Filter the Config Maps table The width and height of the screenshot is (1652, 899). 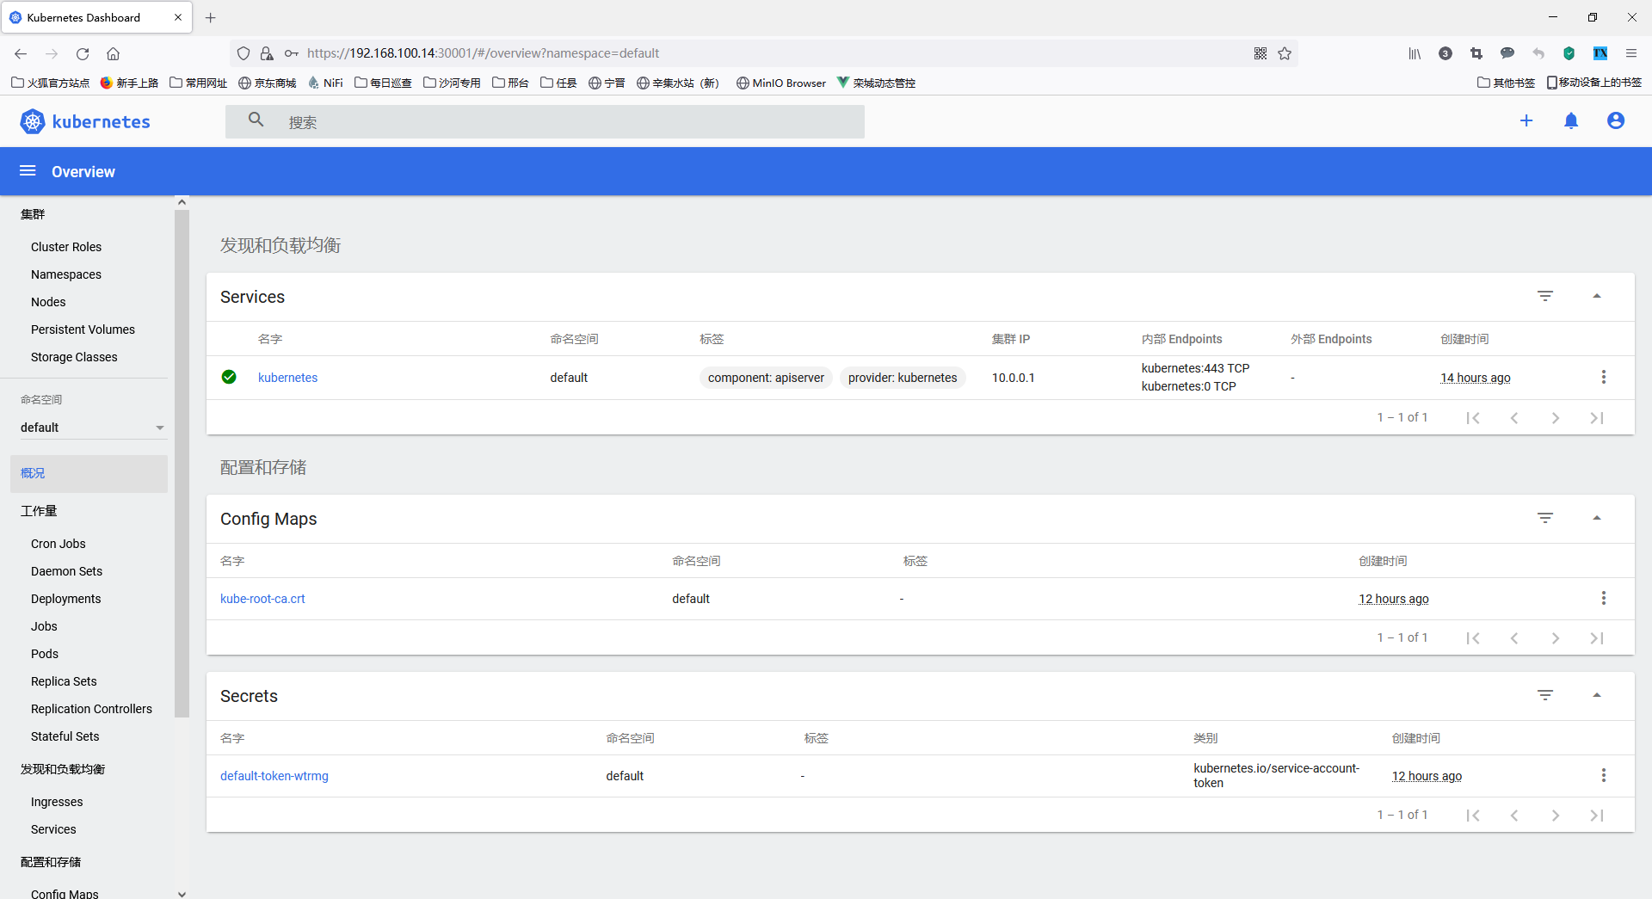click(1545, 518)
